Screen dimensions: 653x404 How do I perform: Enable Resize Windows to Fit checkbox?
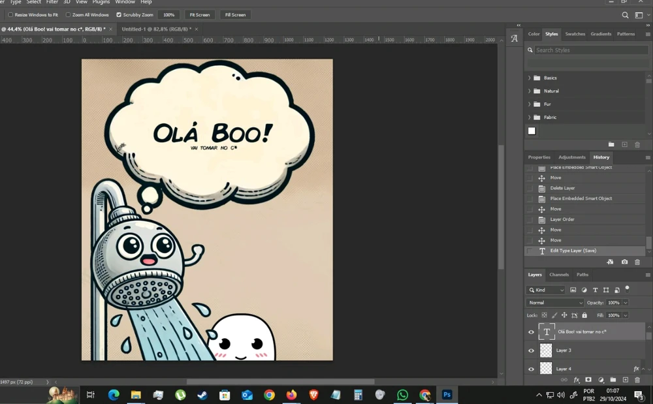click(x=10, y=14)
